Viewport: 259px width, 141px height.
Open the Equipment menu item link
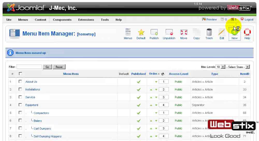32,105
